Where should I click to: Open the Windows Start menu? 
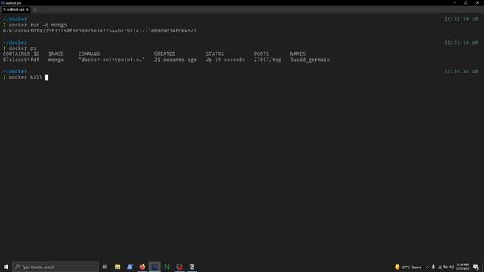[6, 267]
